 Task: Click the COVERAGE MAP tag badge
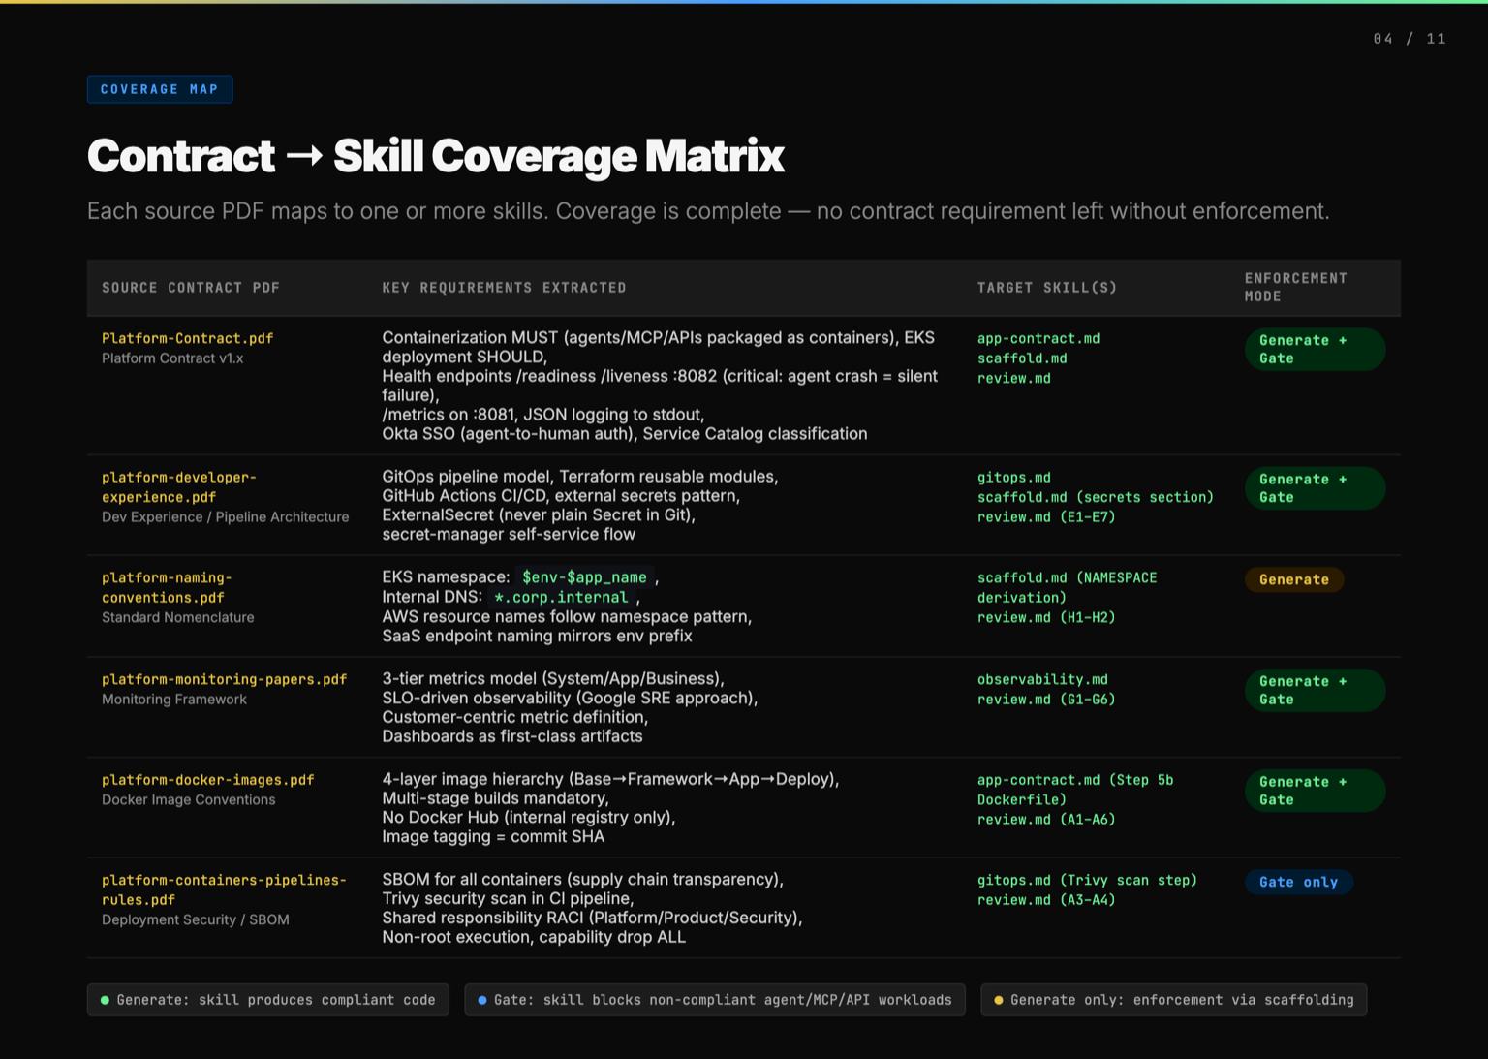pos(160,89)
